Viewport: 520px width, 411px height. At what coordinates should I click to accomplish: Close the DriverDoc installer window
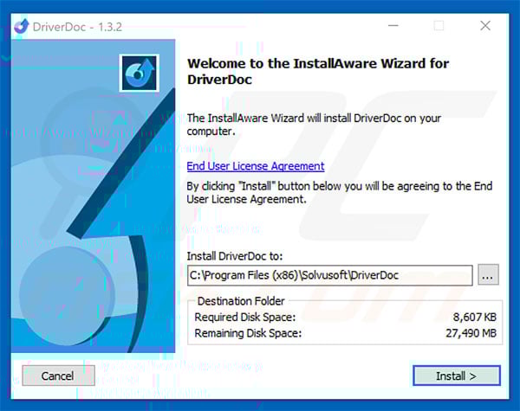pyautogui.click(x=485, y=25)
